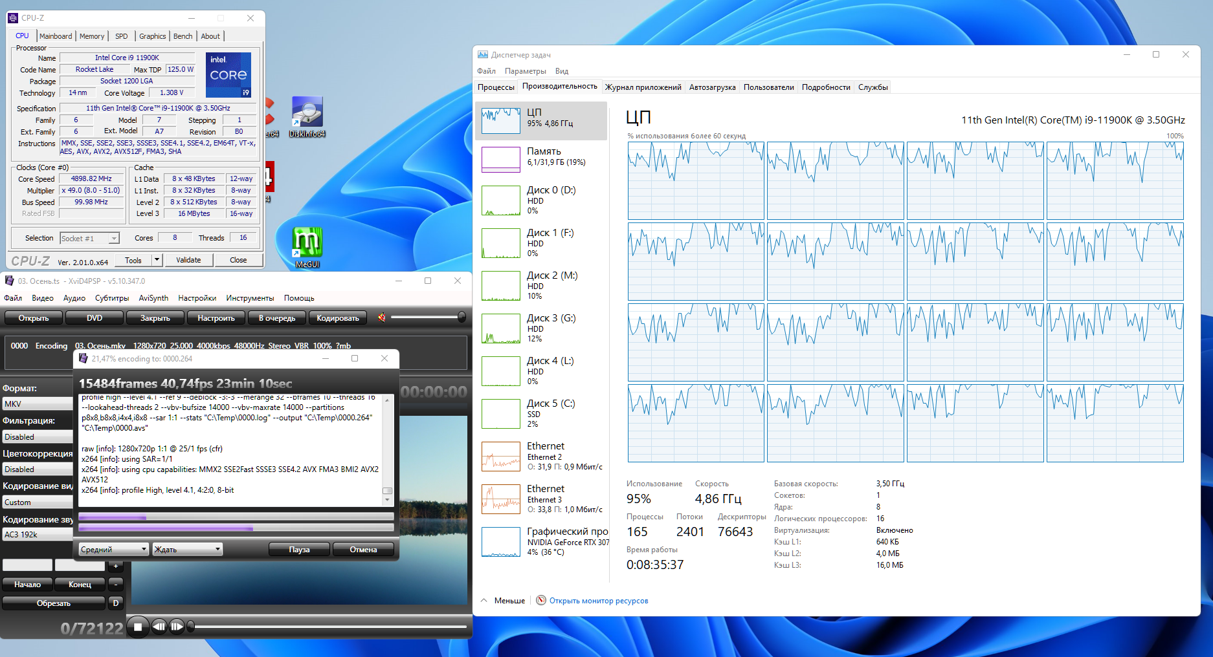Click the Конец button in XviD4PSP
The height and width of the screenshot is (657, 1213).
[80, 585]
